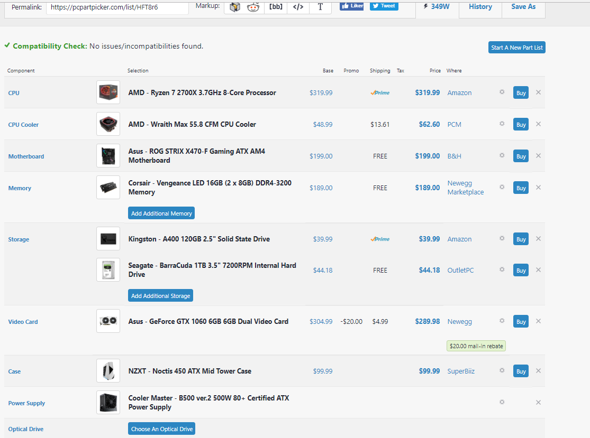590x438 pixels.
Task: Remove the Asus ROG STRIX motherboard
Action: coord(539,155)
